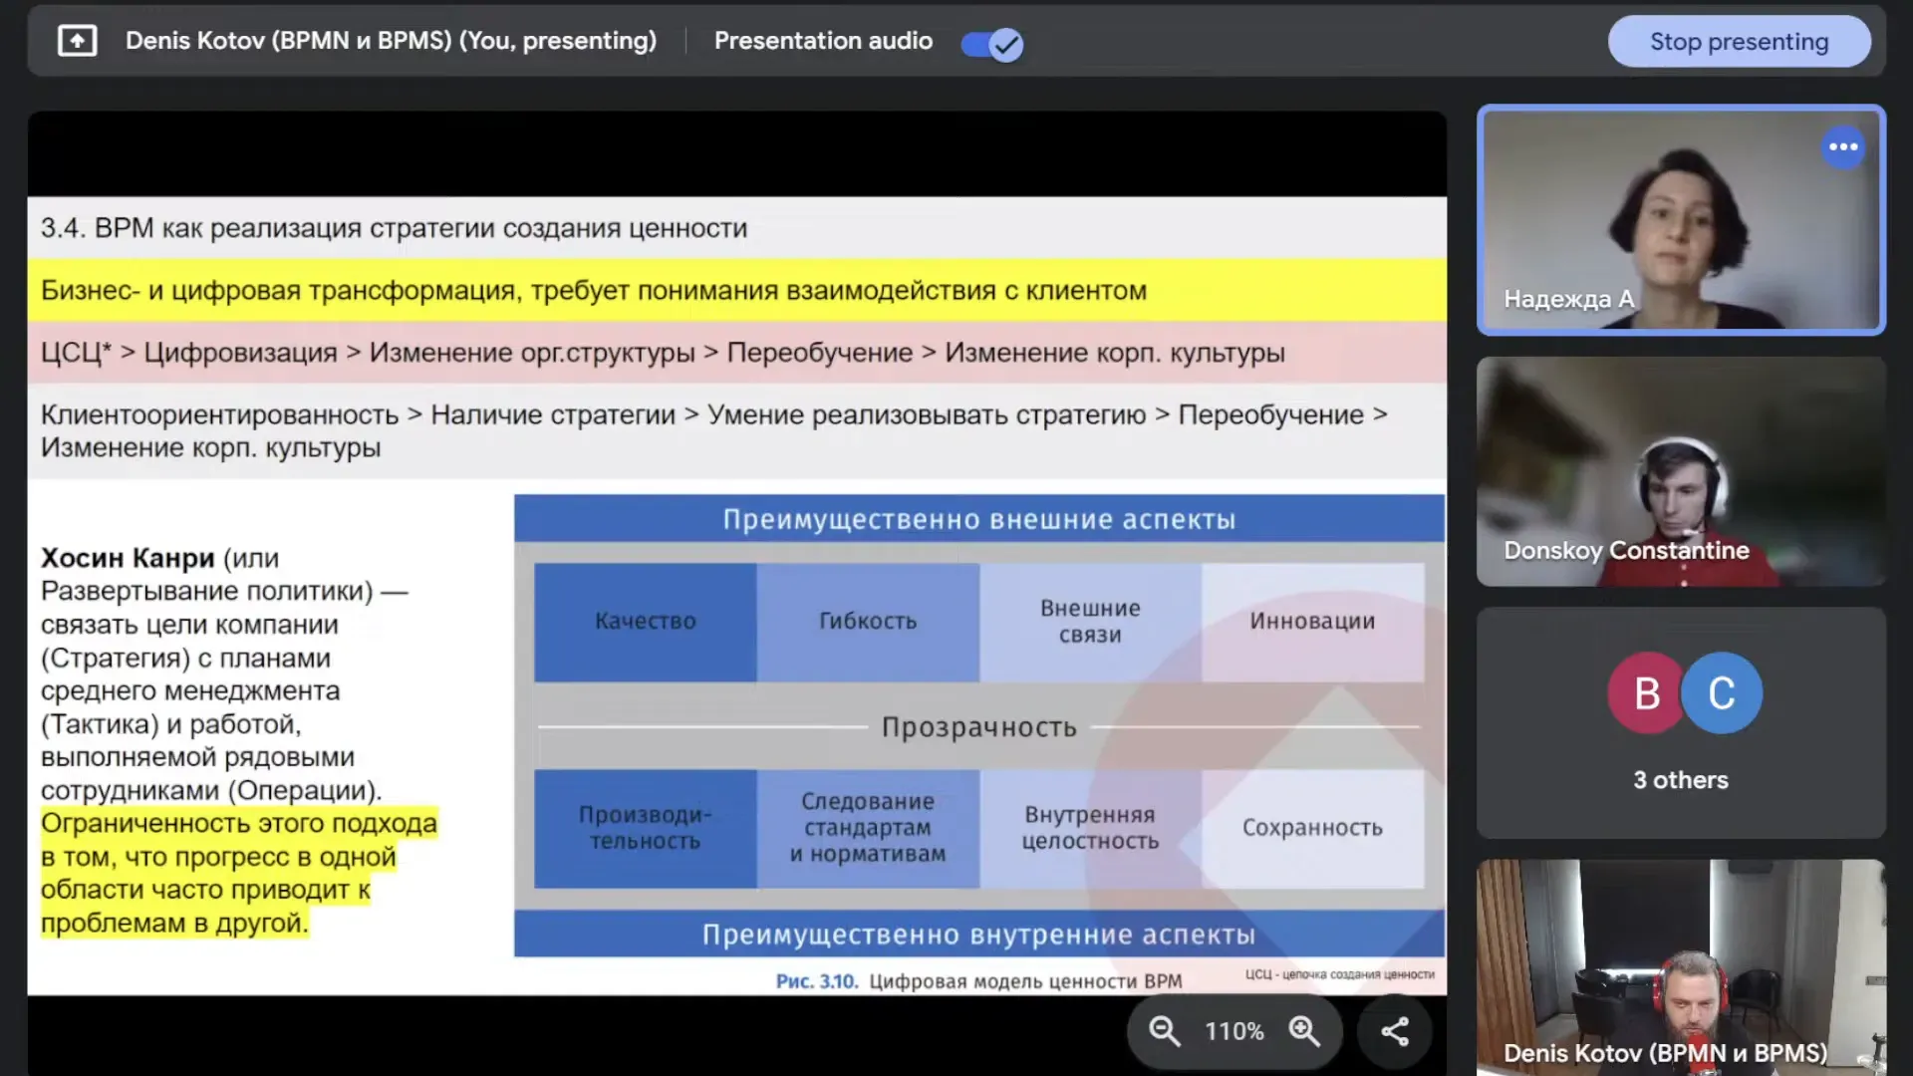Screen dimensions: 1913x1076
Task: Click the yellow highlighted heading line
Action: pos(594,291)
